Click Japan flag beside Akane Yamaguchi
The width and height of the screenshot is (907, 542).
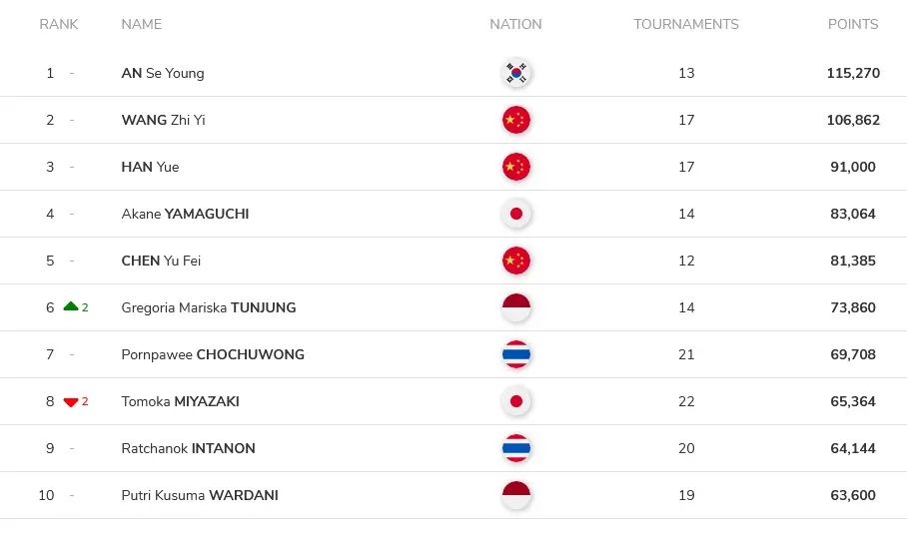[x=516, y=214]
